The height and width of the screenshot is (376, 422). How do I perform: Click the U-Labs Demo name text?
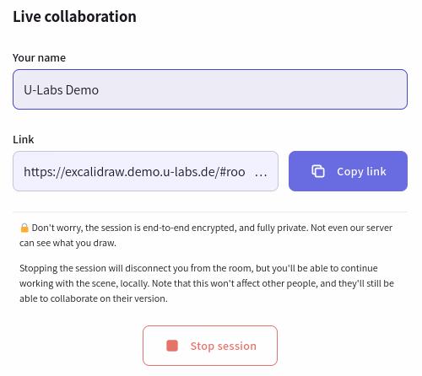click(x=61, y=90)
